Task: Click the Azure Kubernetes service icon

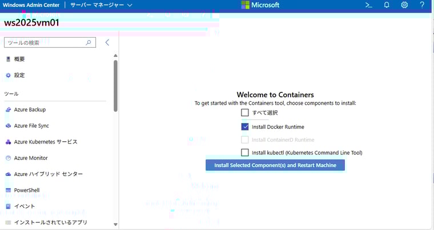Action: coord(9,142)
